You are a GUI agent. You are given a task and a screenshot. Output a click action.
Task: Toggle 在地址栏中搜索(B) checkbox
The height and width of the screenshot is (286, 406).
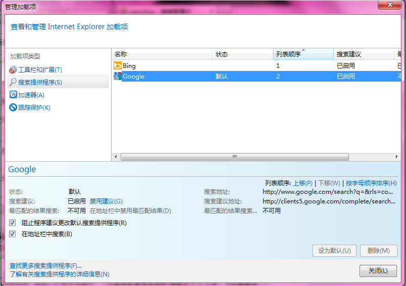(x=13, y=234)
